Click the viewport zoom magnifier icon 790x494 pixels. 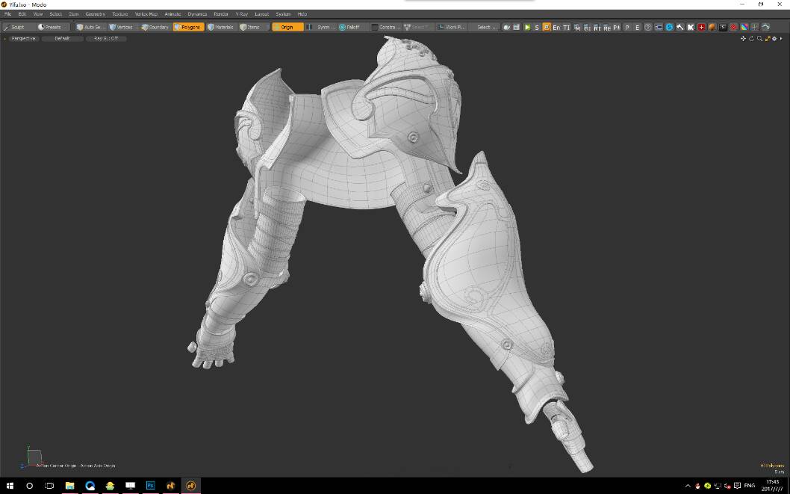point(760,39)
